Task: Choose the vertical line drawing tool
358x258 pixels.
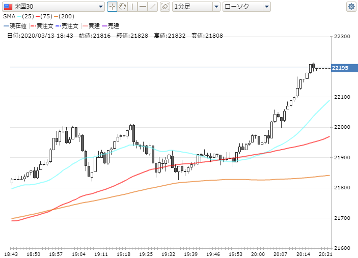Action: point(132,7)
